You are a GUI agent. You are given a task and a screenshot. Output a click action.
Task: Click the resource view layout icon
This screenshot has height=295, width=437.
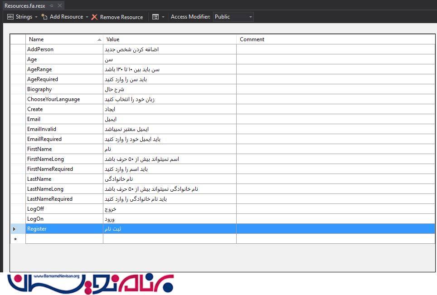tap(155, 17)
